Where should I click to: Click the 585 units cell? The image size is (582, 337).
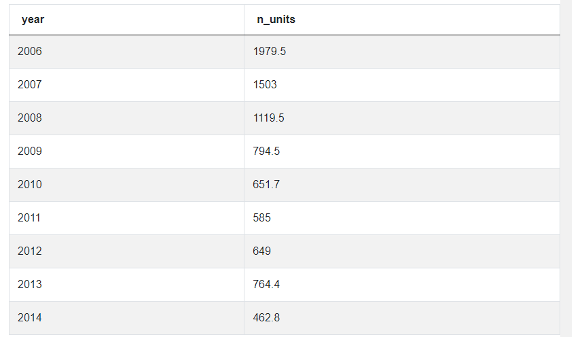click(x=402, y=218)
